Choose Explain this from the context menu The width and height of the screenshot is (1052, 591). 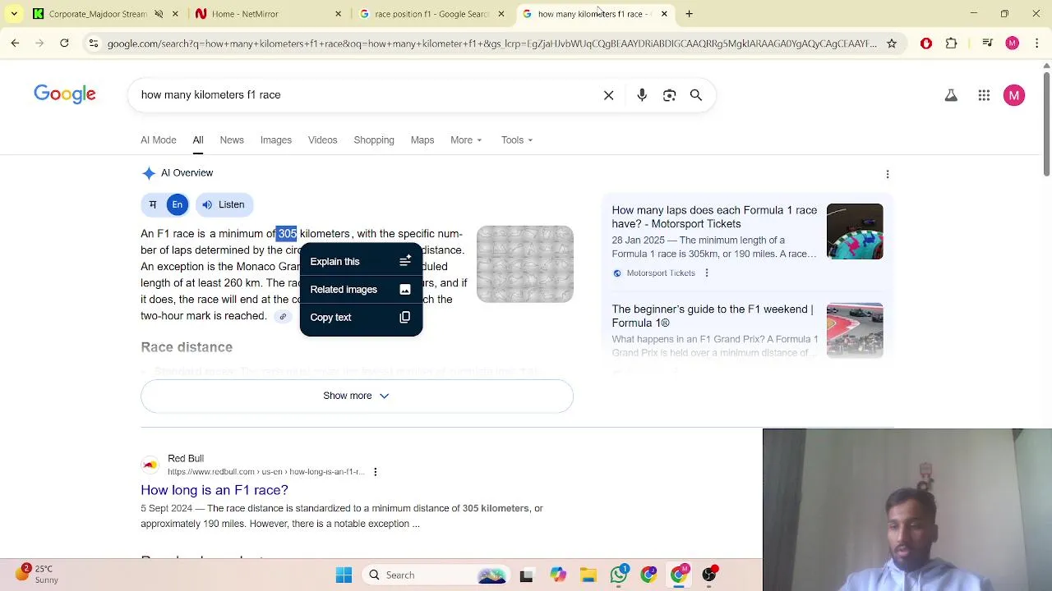(x=361, y=262)
